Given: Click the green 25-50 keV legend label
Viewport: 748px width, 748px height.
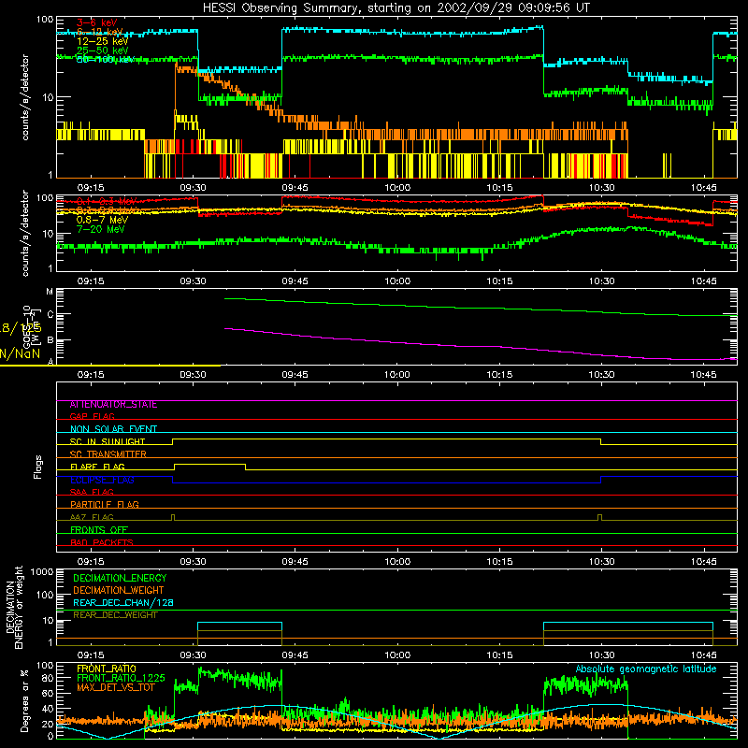Looking at the screenshot, I should 102,50.
